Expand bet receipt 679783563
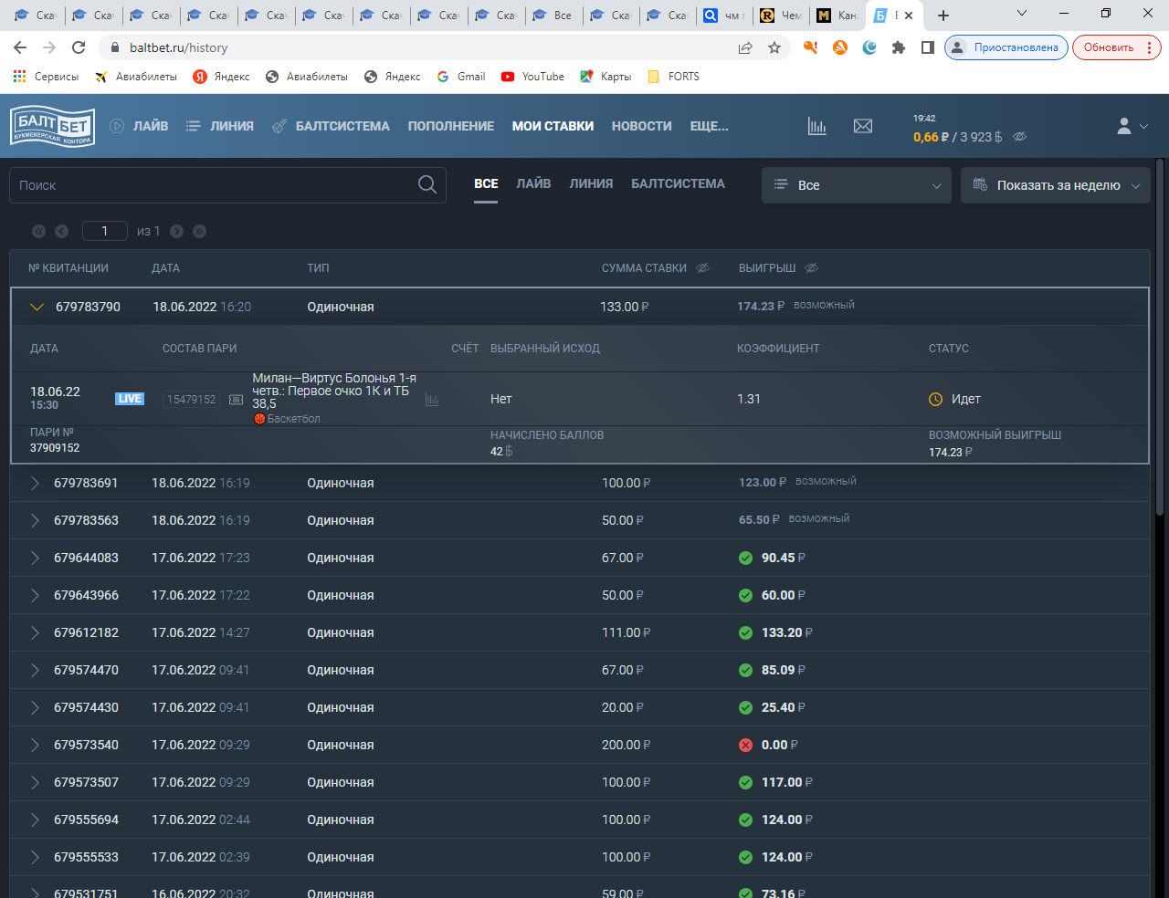This screenshot has height=898, width=1169. coord(35,520)
